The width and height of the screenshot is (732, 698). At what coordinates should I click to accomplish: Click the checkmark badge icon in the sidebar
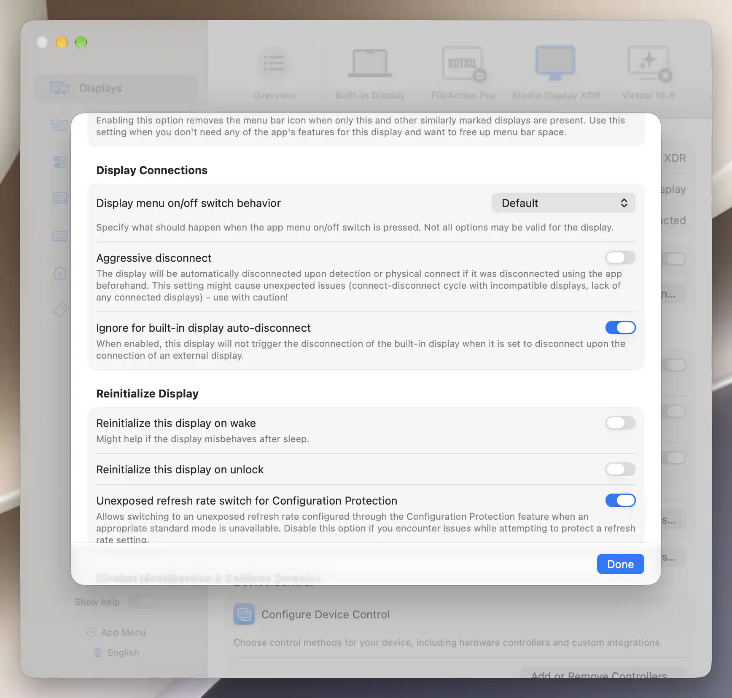coord(60,274)
